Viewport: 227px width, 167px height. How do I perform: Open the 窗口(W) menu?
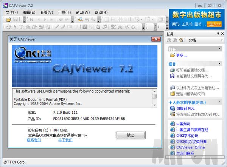[x=82, y=12]
